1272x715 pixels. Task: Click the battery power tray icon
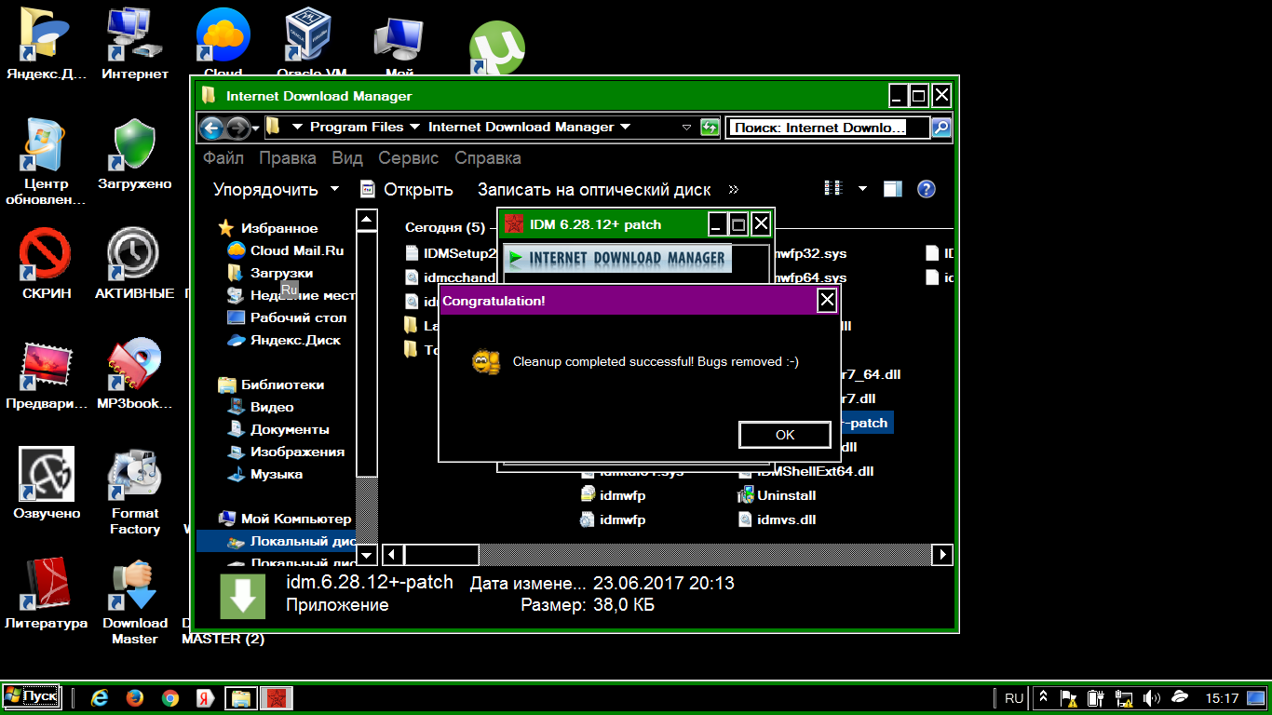pyautogui.click(x=1096, y=697)
